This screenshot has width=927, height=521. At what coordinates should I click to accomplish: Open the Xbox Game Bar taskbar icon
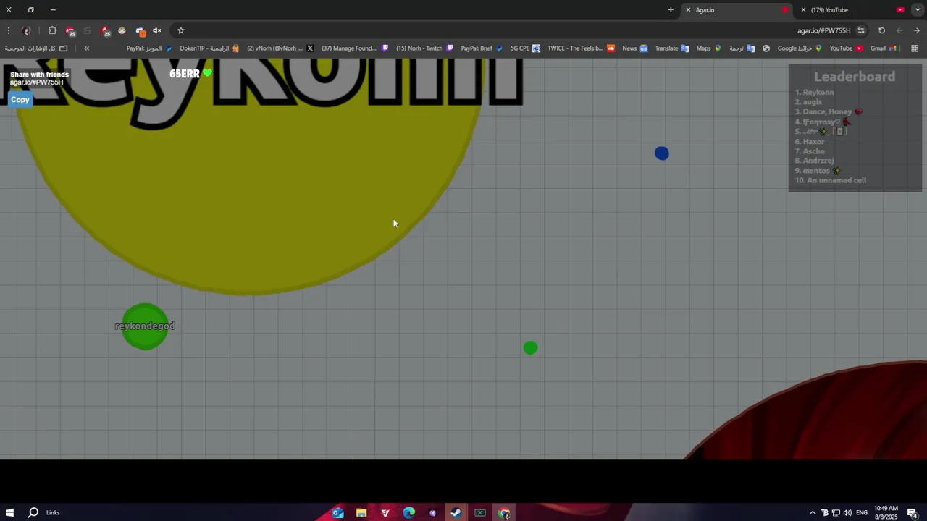(480, 513)
